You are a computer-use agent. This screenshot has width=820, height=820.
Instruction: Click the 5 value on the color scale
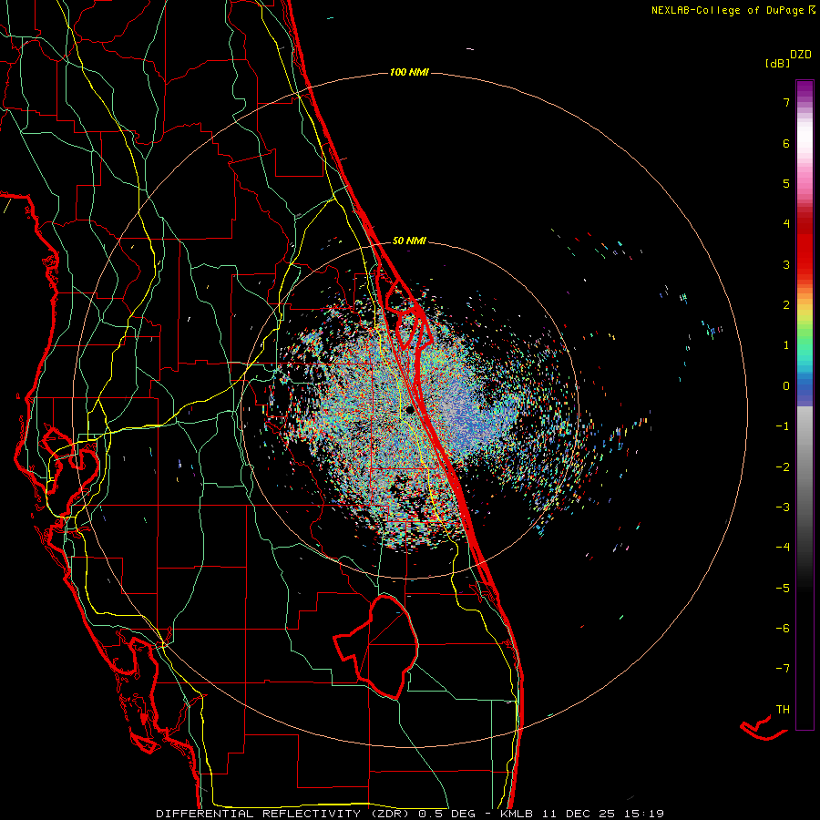click(x=786, y=183)
